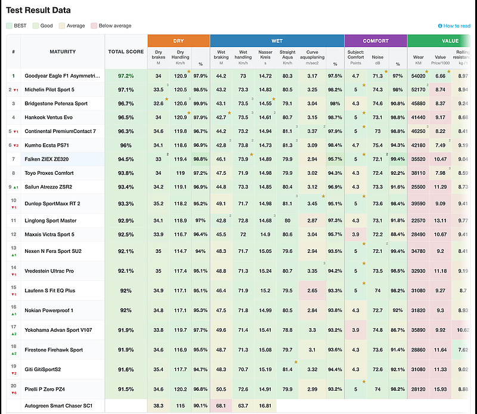Viewport: 477px width, 414px height.
Task: Sort by MATURITY column header
Action: (x=63, y=52)
